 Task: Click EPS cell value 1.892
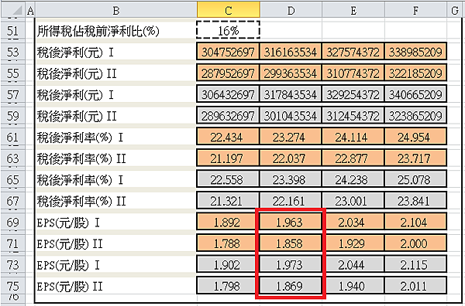click(x=228, y=223)
